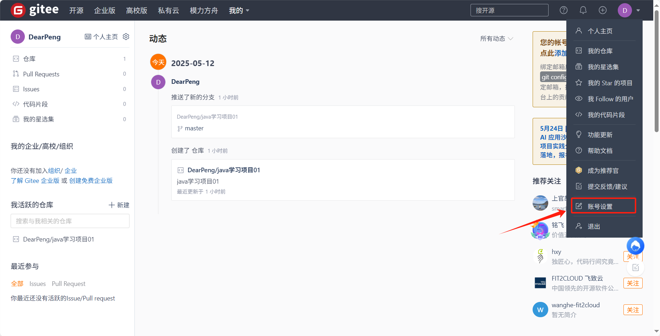Click the wanghe-fit2cloud W avatar
The height and width of the screenshot is (336, 660).
tap(540, 310)
